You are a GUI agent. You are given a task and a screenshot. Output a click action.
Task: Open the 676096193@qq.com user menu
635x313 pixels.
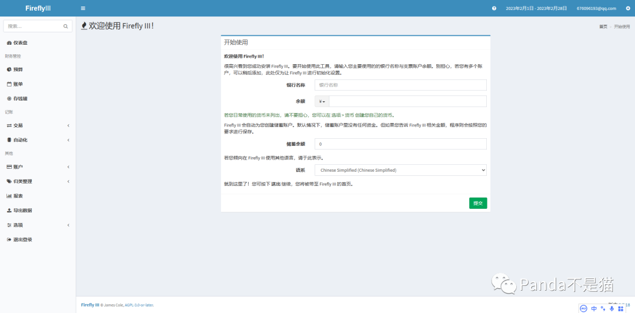[597, 8]
